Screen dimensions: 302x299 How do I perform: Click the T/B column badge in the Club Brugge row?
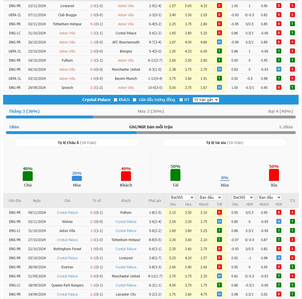[x=219, y=15]
